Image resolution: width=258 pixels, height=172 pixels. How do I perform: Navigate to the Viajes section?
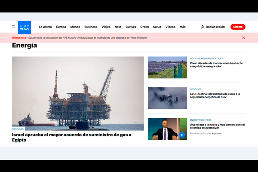pyautogui.click(x=106, y=27)
